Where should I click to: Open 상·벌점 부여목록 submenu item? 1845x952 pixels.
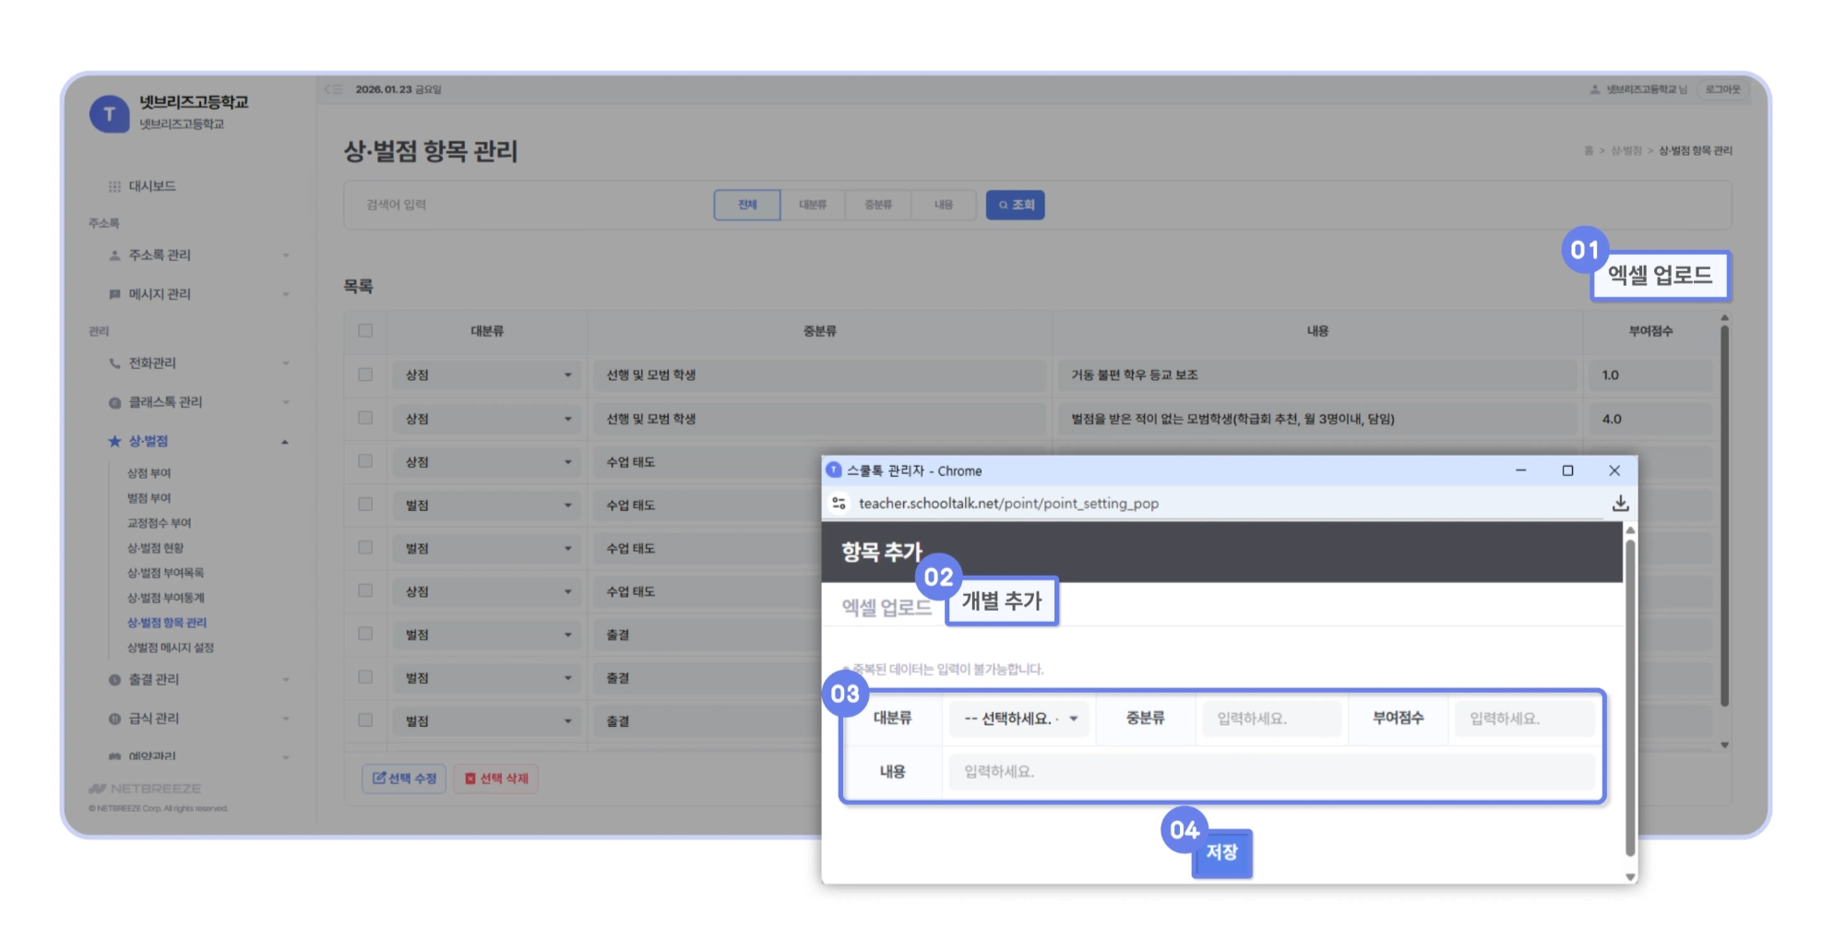pos(166,573)
